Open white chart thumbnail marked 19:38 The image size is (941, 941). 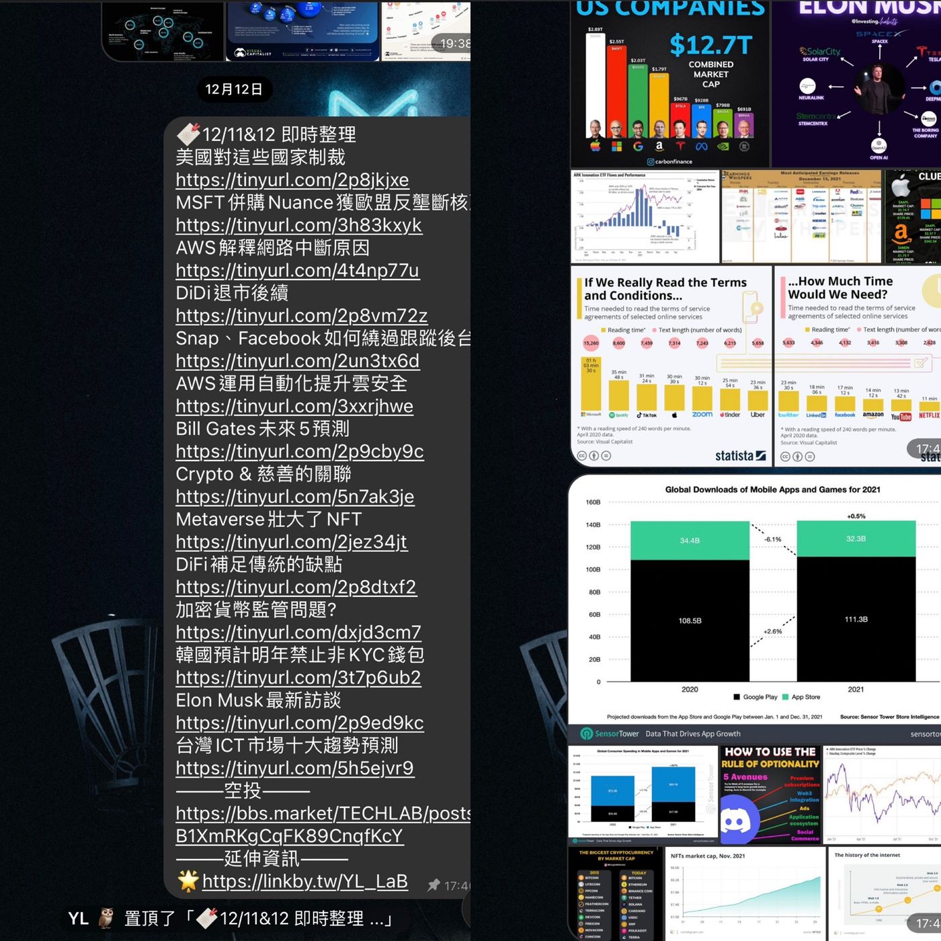425,31
